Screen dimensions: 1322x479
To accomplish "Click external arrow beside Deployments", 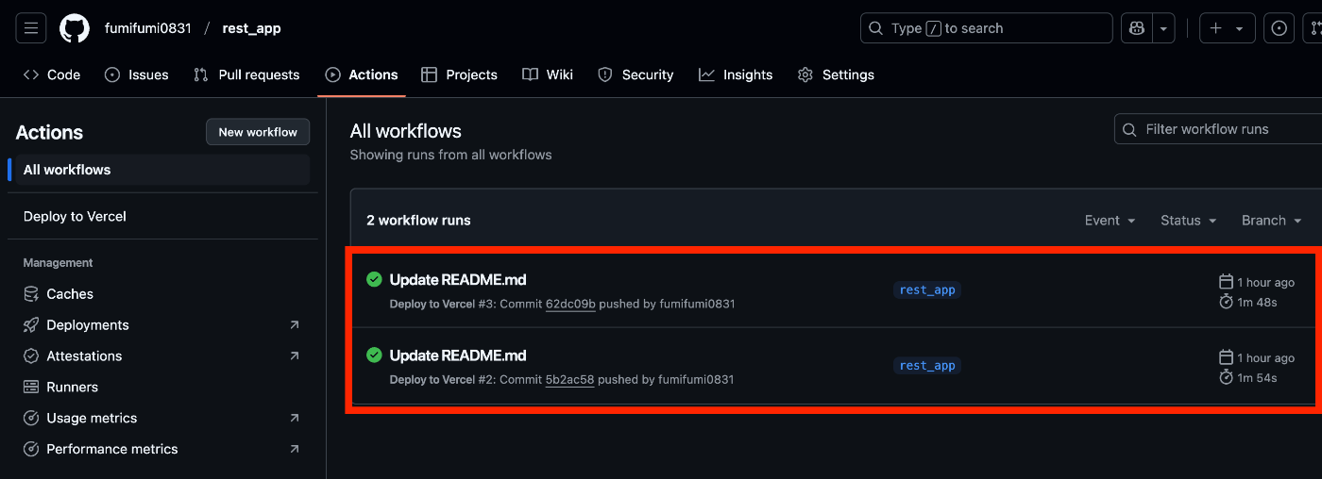I will 295,324.
